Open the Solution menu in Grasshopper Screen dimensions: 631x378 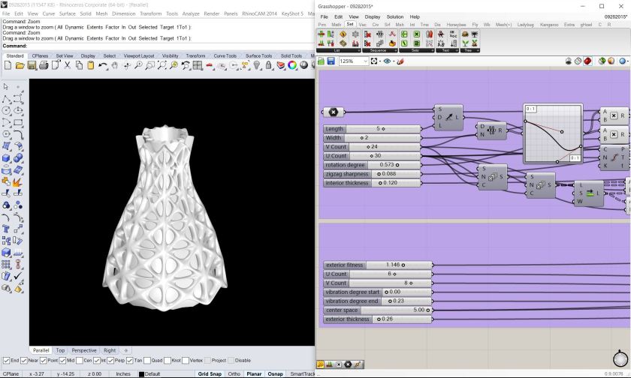tap(394, 16)
